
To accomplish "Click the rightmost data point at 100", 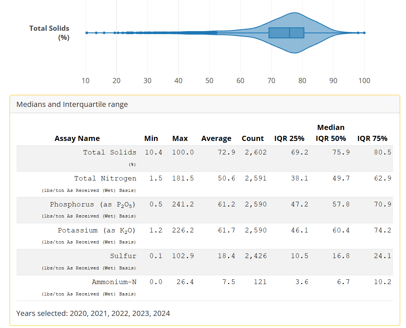I will [364, 33].
